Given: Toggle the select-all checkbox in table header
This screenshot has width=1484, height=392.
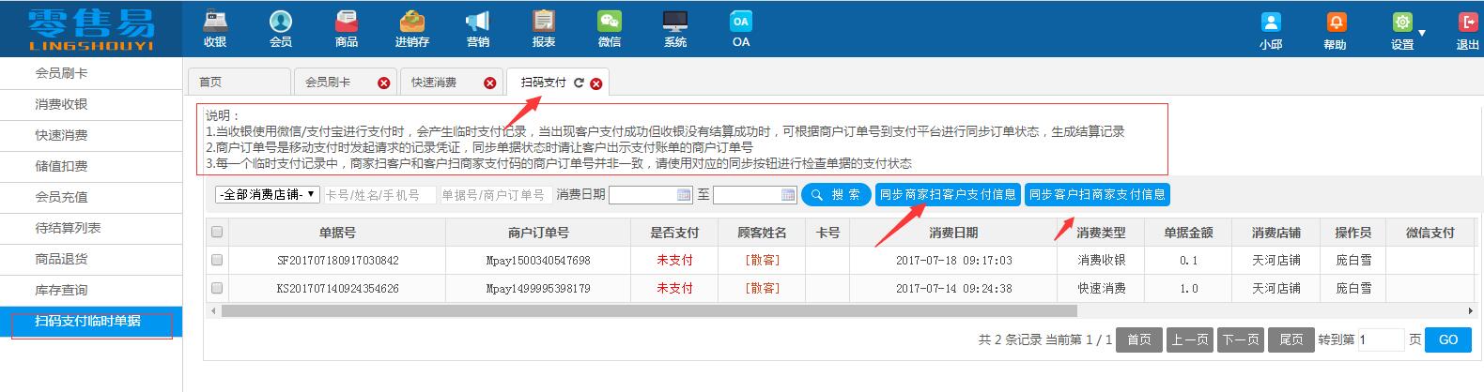Looking at the screenshot, I should click(x=217, y=232).
